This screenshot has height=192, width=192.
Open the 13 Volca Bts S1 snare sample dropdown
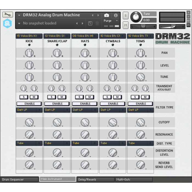[57, 36]
